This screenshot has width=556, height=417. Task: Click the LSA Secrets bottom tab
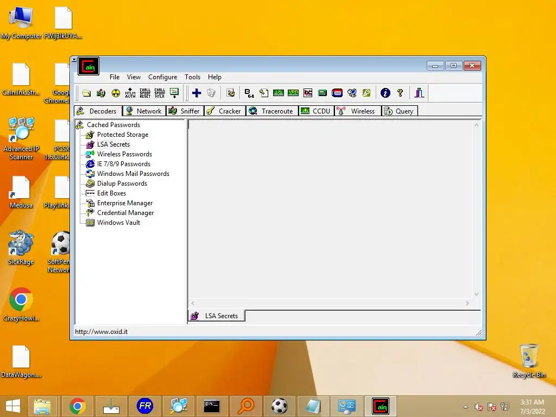tap(216, 315)
